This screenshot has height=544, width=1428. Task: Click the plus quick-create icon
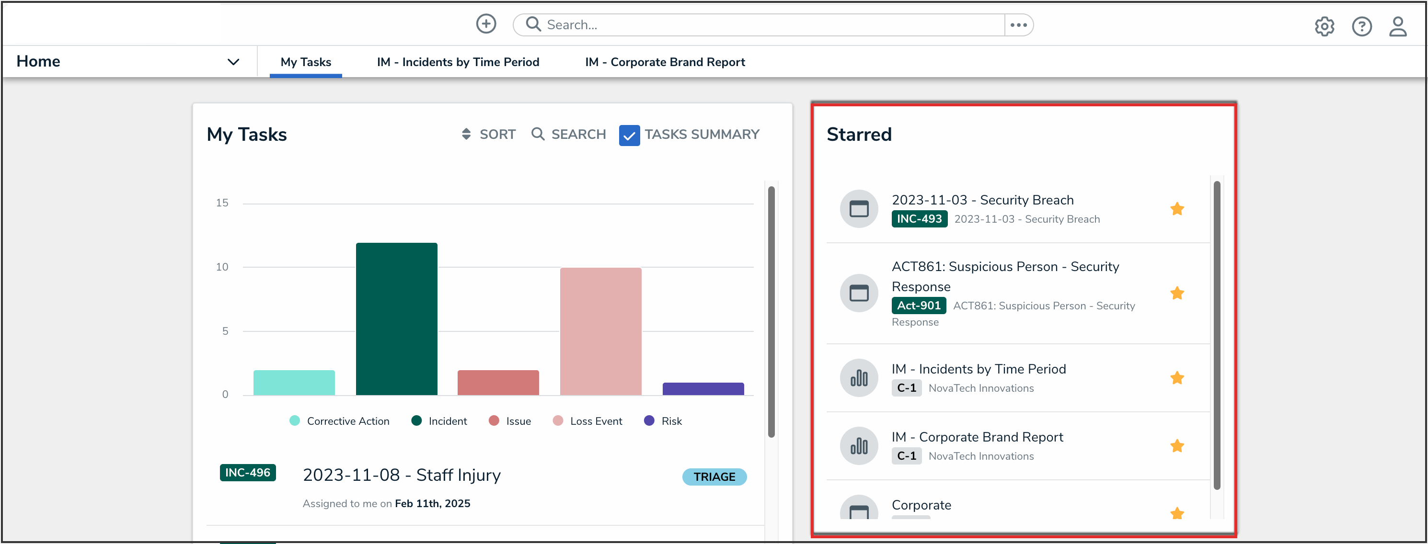(x=485, y=24)
